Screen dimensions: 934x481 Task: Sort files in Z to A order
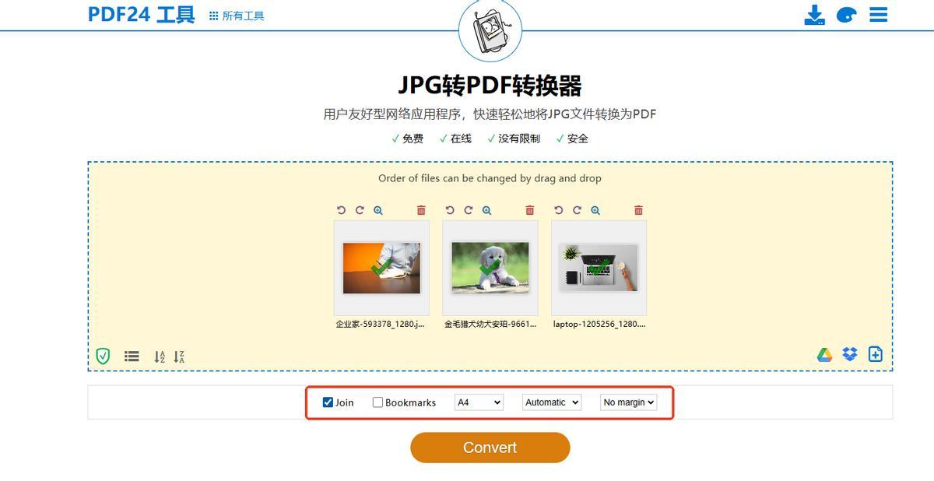pos(179,356)
